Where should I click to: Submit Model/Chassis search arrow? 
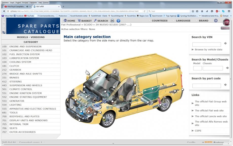coord(227,68)
